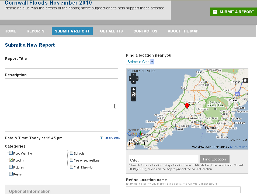Click inside the Report Title field
The image size is (257, 194).
pyautogui.click(x=61, y=65)
